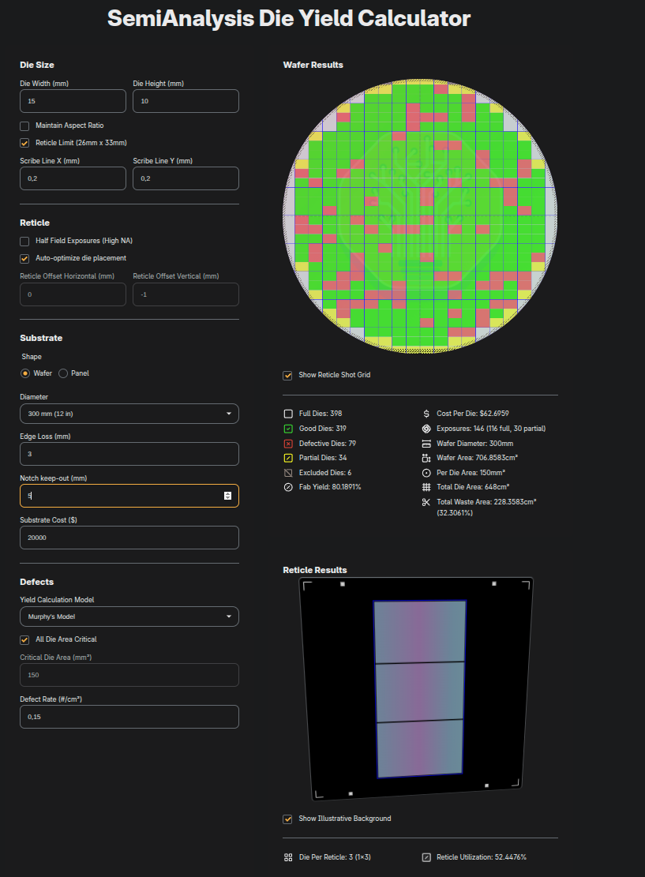The height and width of the screenshot is (877, 645).
Task: Click 'Good Dies: 319' text
Action: pos(323,429)
